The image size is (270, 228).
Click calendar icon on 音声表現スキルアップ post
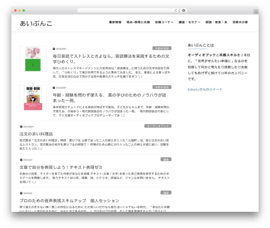(21, 194)
